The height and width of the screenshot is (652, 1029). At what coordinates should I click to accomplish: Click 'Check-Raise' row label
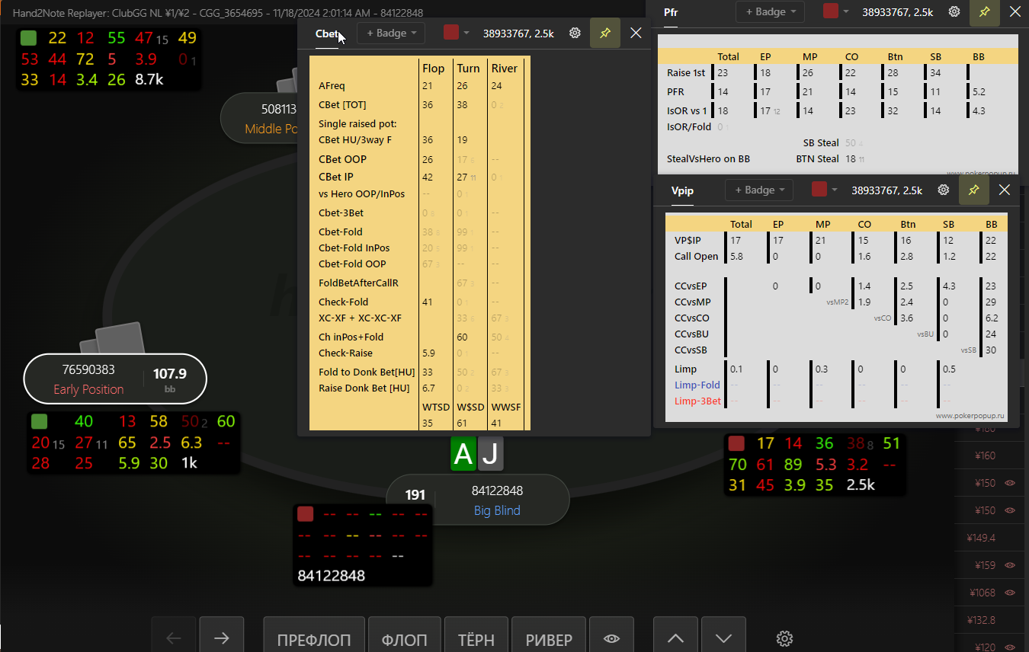coord(345,353)
